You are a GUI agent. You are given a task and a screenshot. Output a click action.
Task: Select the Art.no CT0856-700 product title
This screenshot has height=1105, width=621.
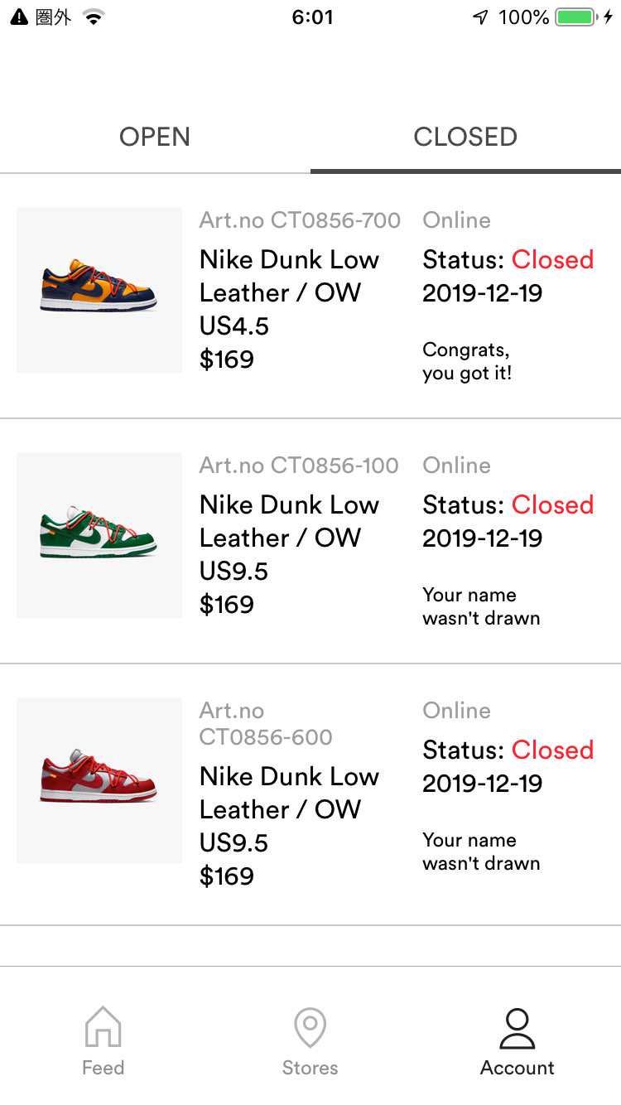(x=300, y=220)
